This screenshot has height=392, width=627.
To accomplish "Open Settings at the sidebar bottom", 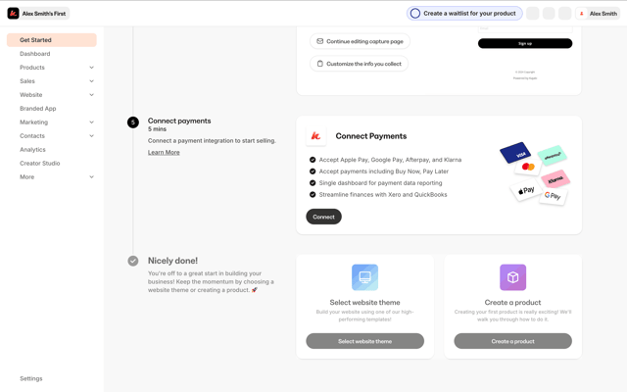I will tap(31, 378).
